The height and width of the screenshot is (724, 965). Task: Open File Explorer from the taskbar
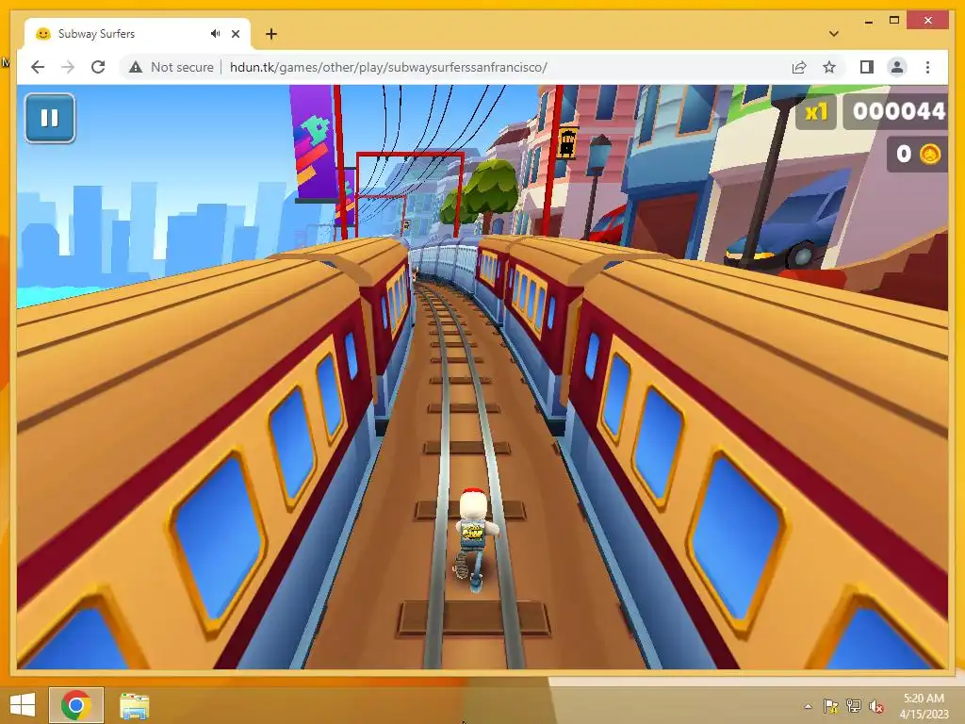(x=134, y=705)
